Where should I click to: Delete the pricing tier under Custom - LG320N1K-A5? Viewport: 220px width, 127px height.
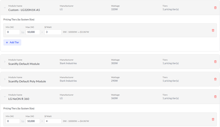(x=213, y=30)
